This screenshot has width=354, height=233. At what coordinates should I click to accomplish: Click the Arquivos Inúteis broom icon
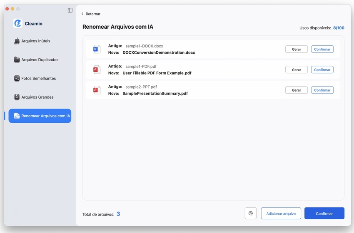pos(17,41)
